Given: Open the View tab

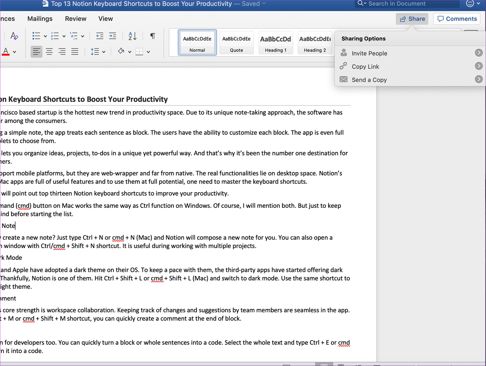Looking at the screenshot, I should pyautogui.click(x=105, y=19).
